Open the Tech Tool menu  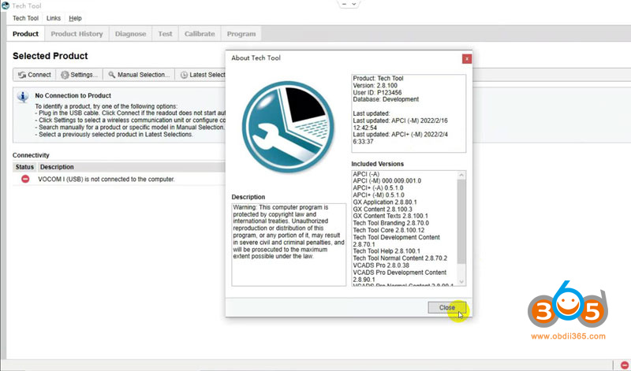tap(25, 18)
